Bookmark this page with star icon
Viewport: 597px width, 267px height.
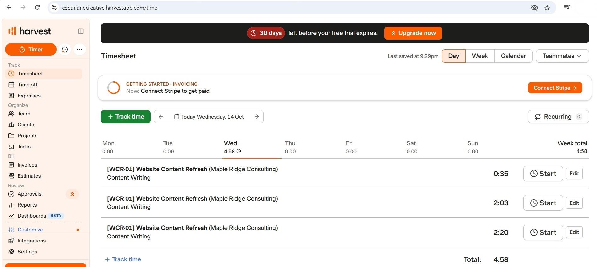click(547, 8)
